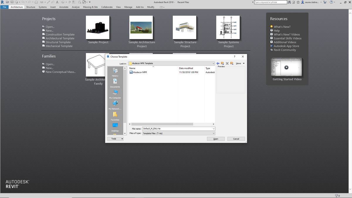352x198 pixels.
Task: Go up one folder level icon
Action: [222, 63]
